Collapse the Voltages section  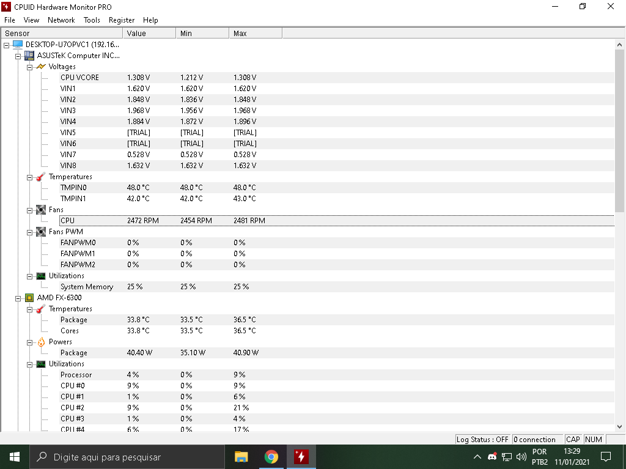[29, 67]
